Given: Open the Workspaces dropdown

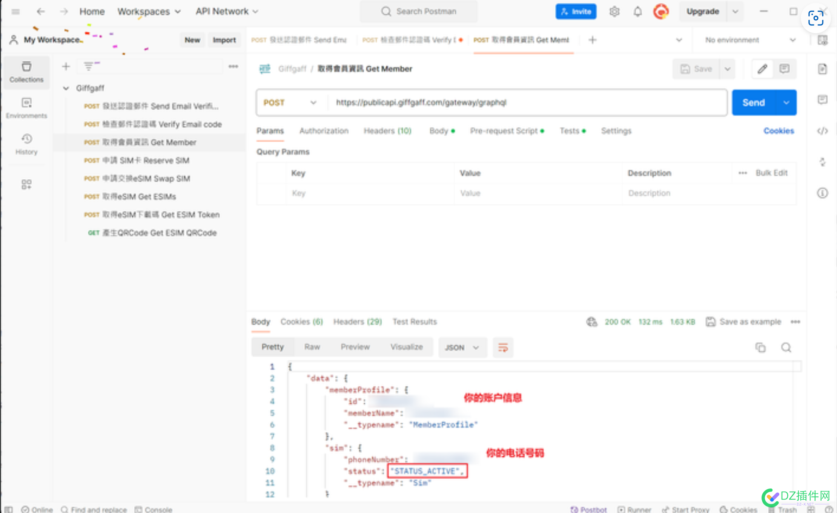Looking at the screenshot, I should pos(149,12).
